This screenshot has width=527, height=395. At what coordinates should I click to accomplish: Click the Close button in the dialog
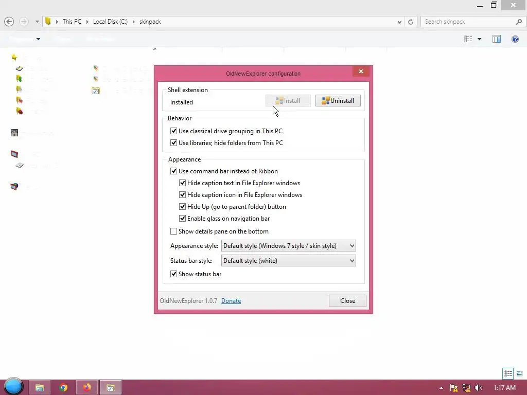click(x=347, y=300)
